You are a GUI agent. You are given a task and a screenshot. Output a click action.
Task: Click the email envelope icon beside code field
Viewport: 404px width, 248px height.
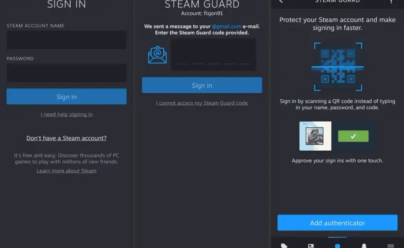(157, 55)
